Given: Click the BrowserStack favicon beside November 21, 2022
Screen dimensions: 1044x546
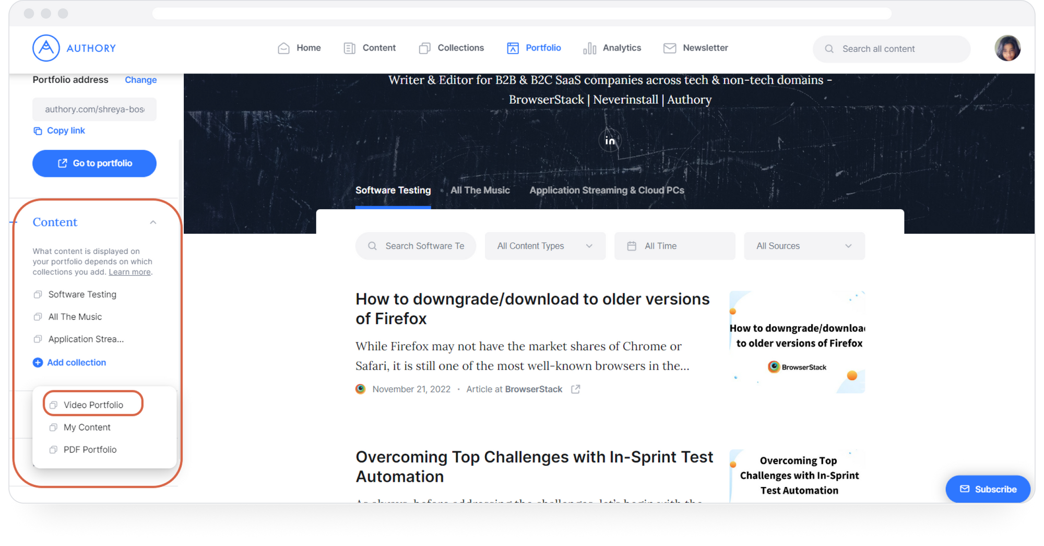Looking at the screenshot, I should coord(360,389).
